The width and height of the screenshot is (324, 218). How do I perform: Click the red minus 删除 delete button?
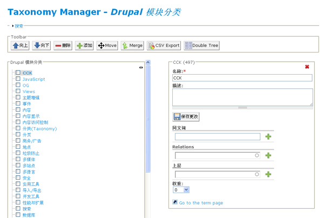pyautogui.click(x=63, y=45)
